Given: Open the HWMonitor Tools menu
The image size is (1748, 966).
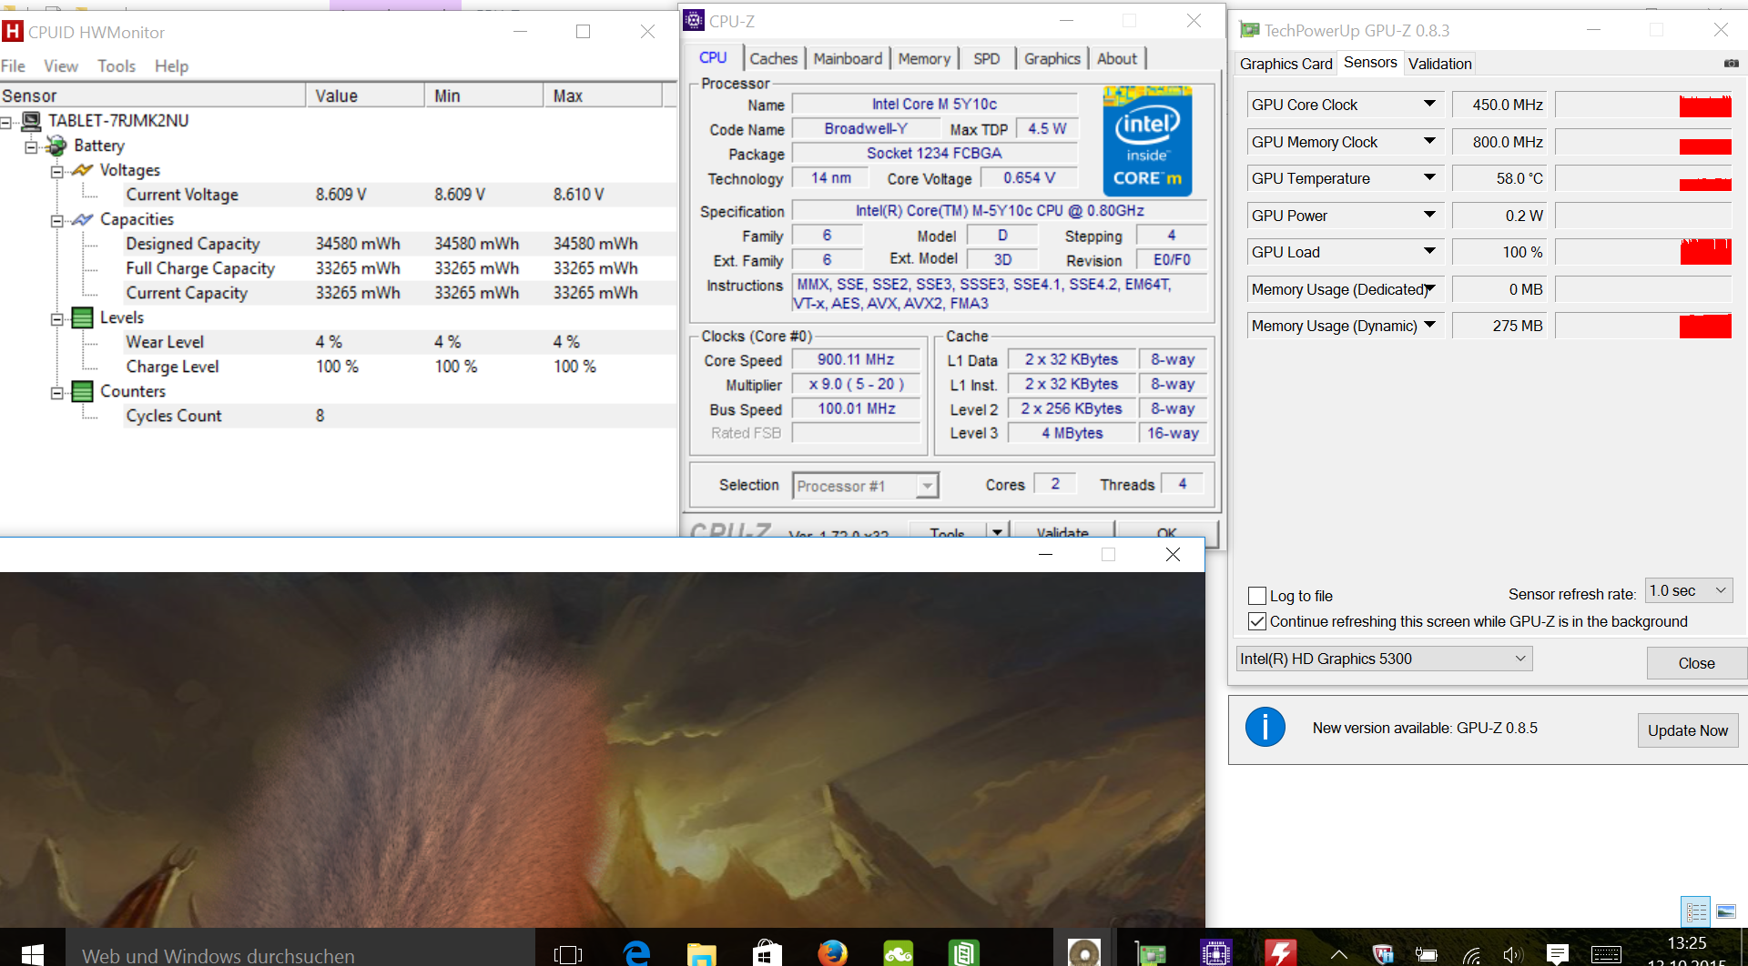Looking at the screenshot, I should 117,65.
